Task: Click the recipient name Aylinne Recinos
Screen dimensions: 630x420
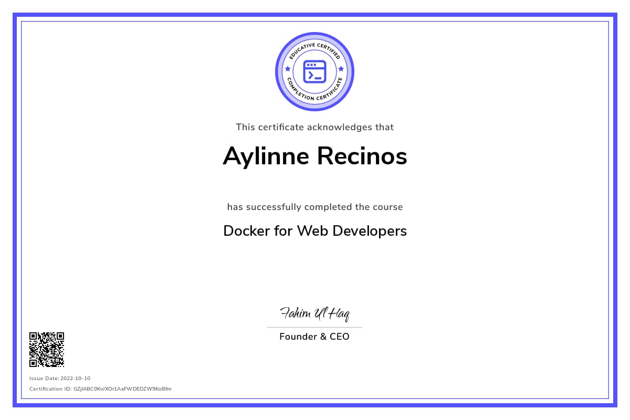Action: (315, 156)
